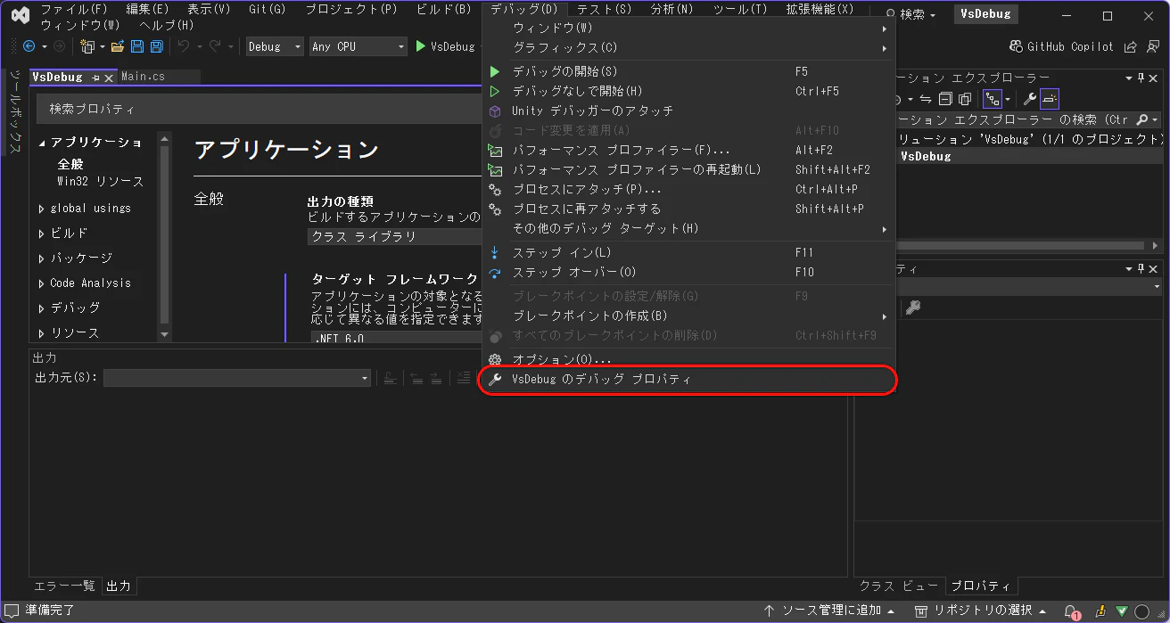Open the ファイル(F) menu
1170x623 pixels.
[74, 9]
